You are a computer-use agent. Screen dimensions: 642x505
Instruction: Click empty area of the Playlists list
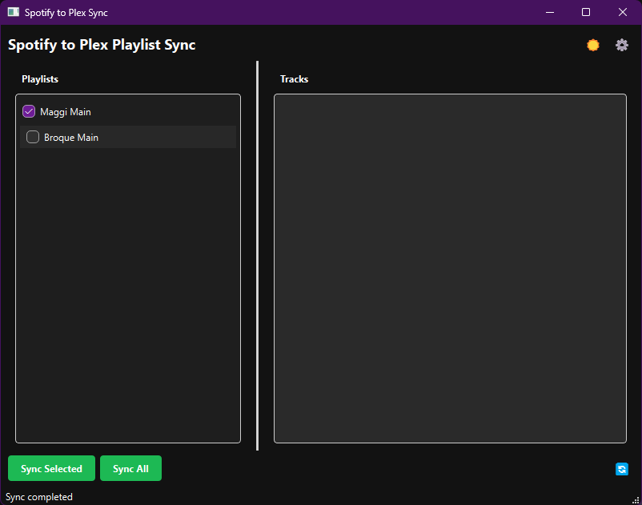coord(128,295)
